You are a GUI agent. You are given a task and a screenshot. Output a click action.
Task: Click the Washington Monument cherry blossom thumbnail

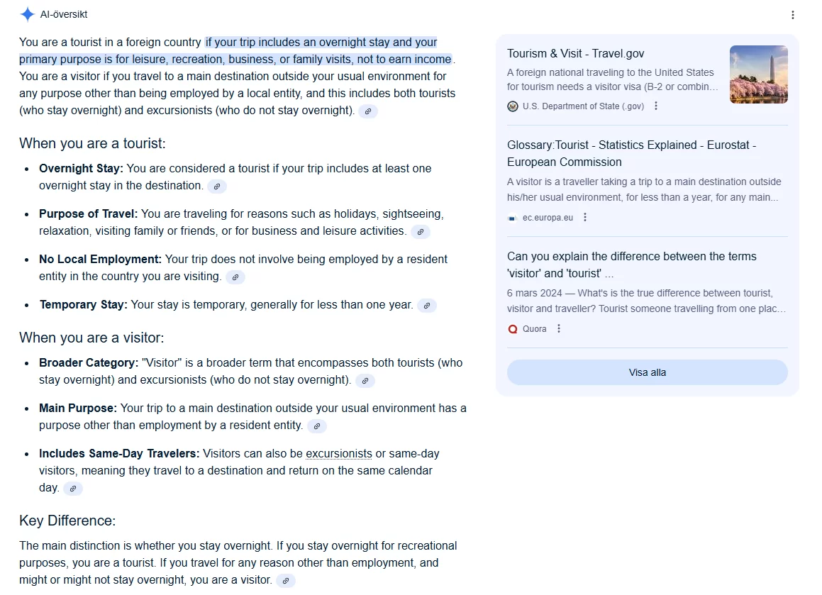[x=759, y=74]
